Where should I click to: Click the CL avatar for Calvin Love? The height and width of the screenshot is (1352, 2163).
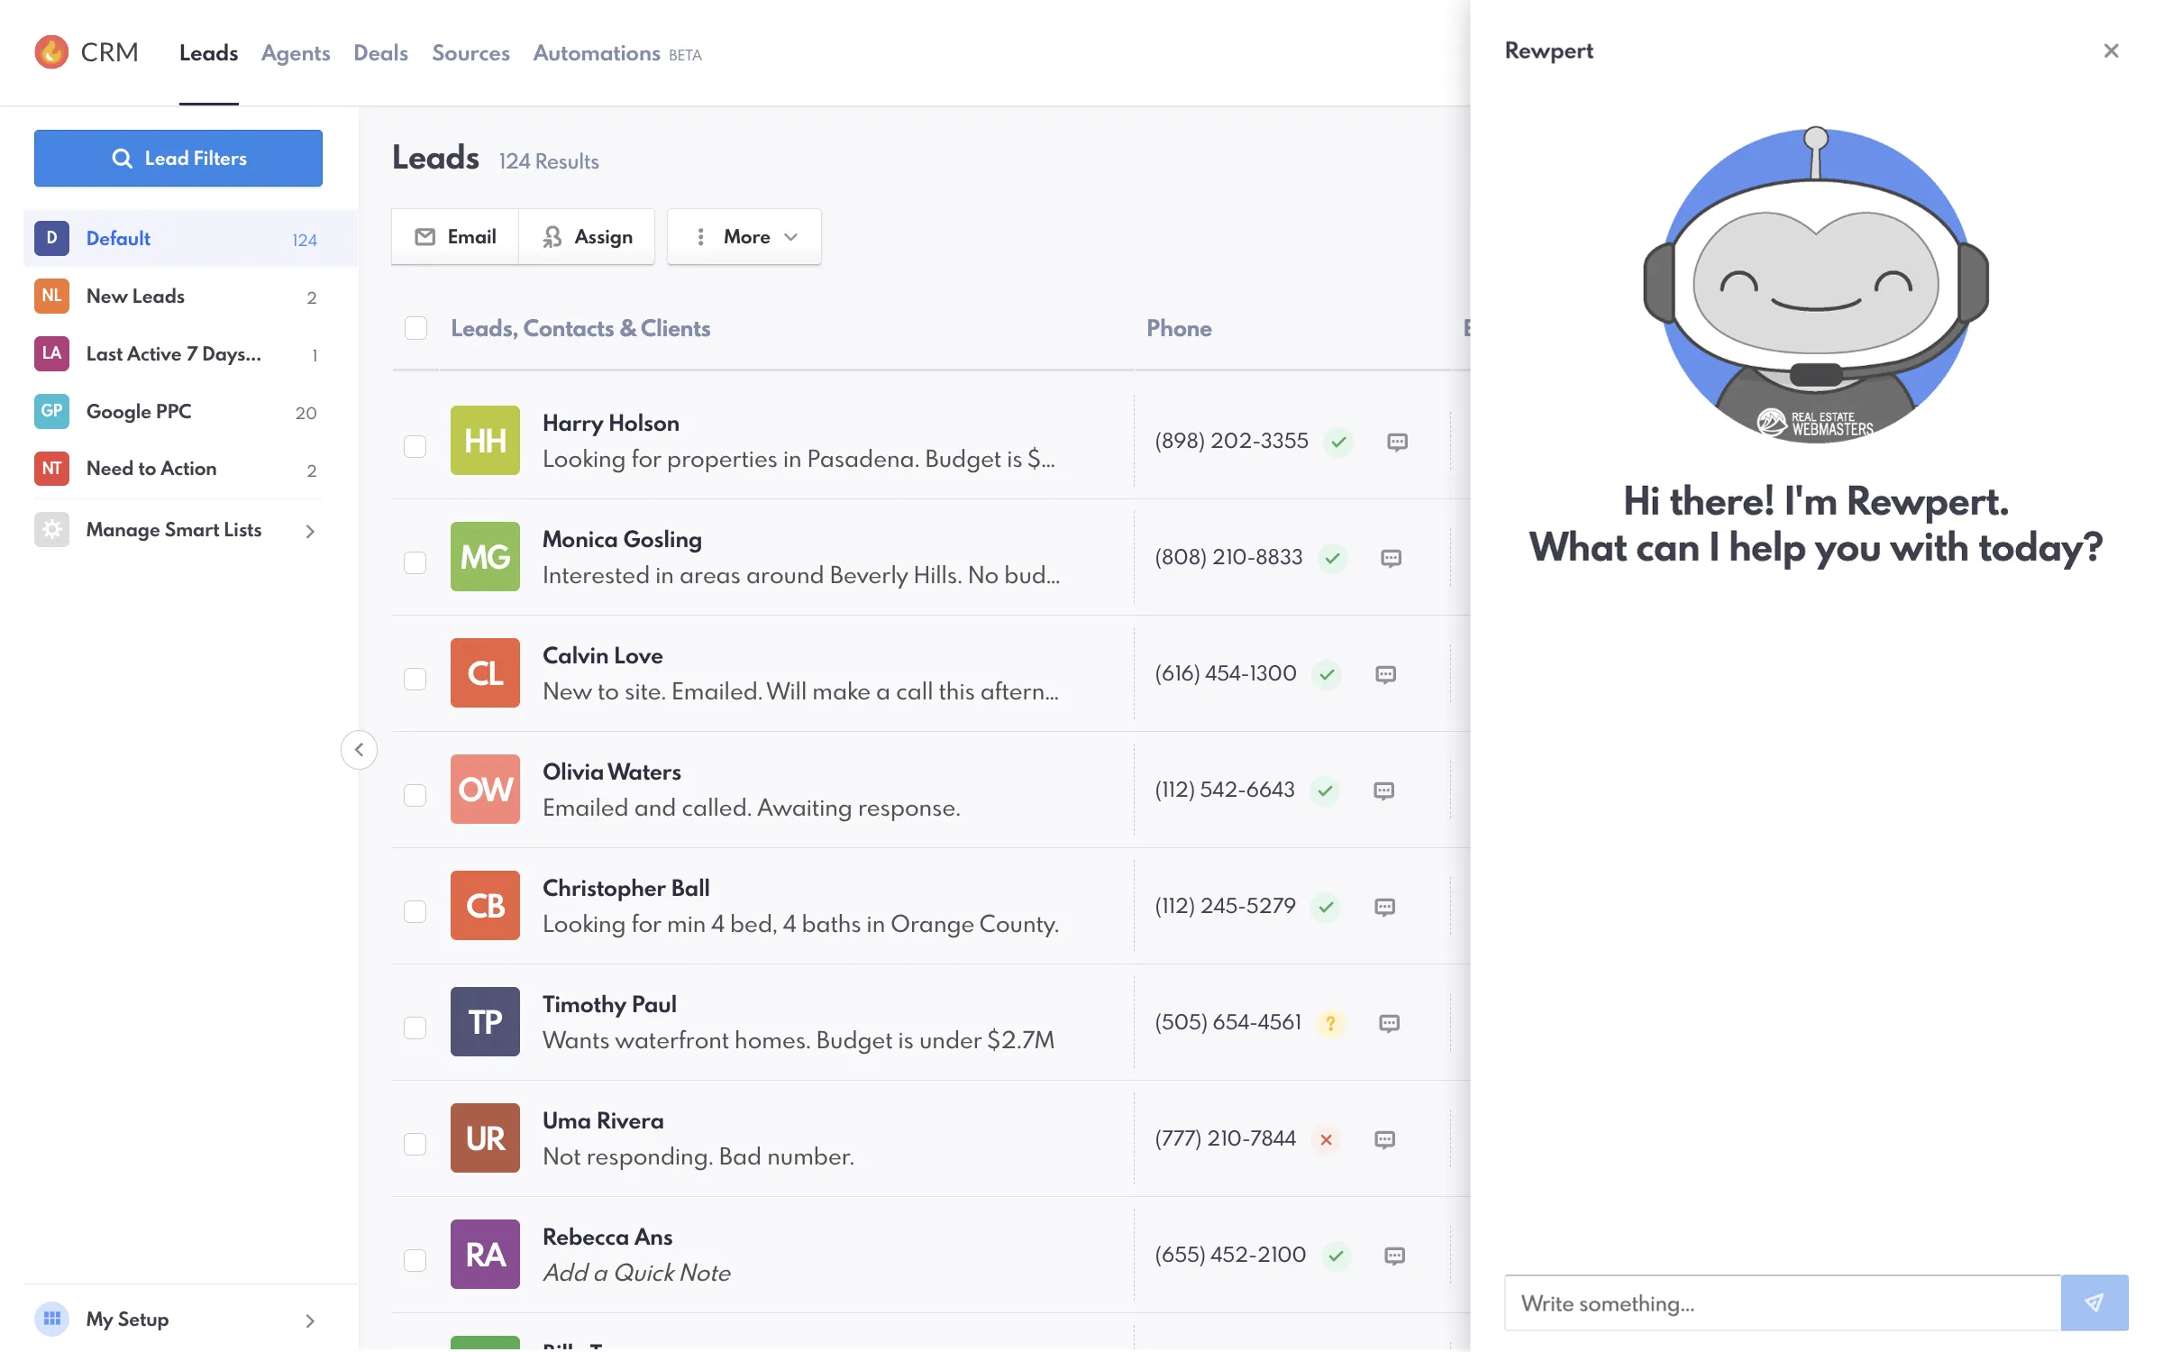[485, 672]
